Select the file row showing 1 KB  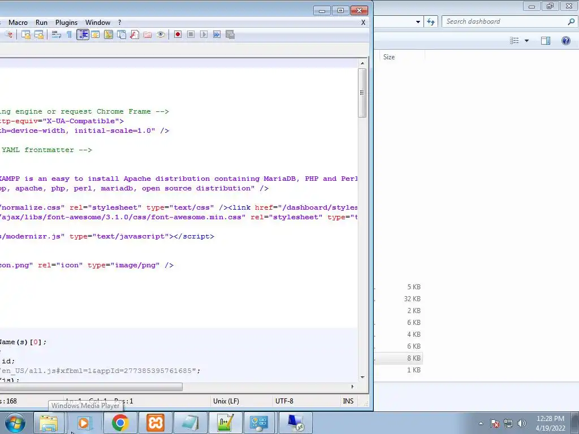(x=398, y=370)
